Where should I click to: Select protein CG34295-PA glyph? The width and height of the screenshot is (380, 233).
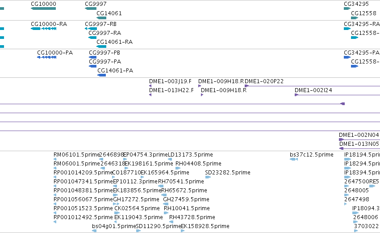coord(347,57)
